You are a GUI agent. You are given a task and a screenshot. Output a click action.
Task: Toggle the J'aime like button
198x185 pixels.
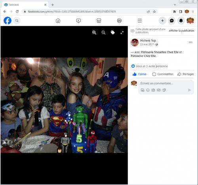click(x=139, y=74)
